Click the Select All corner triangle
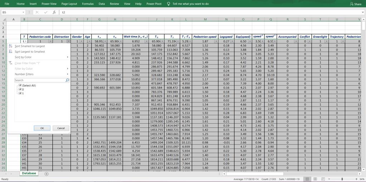366x182 pixels. pos(4,20)
